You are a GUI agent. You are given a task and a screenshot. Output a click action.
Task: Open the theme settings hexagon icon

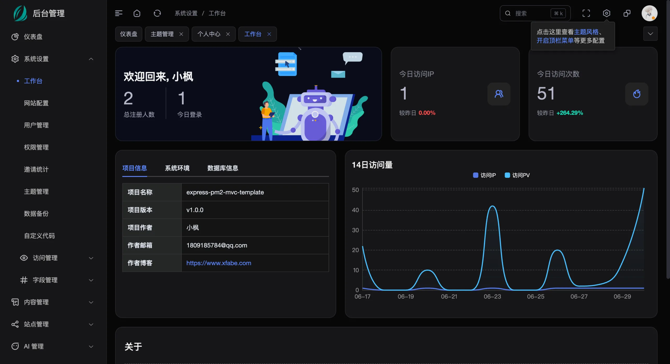606,13
